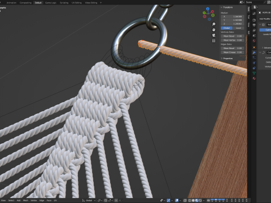Select Global coordinate space button
The height and width of the screenshot is (203, 271).
(226, 28)
